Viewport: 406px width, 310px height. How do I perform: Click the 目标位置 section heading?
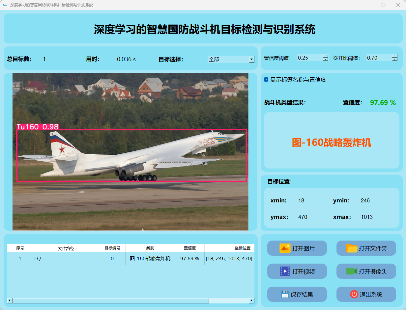pos(278,181)
